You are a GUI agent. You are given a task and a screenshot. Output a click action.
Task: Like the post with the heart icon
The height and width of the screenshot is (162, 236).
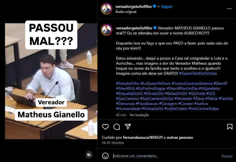coord(105,127)
